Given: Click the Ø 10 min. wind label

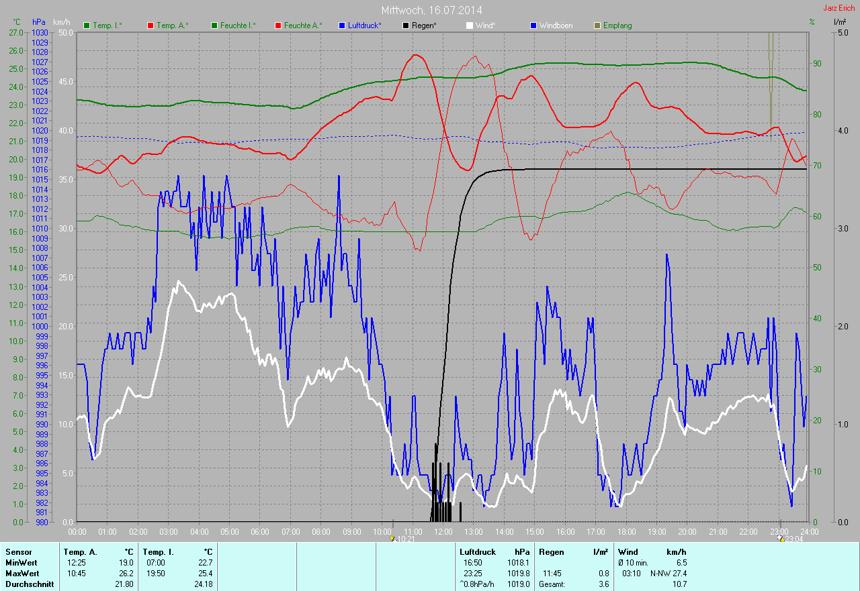Looking at the screenshot, I should click(633, 562).
